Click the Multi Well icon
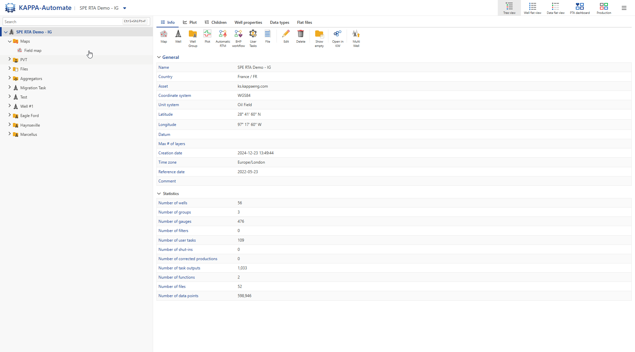635x352 pixels. click(356, 34)
